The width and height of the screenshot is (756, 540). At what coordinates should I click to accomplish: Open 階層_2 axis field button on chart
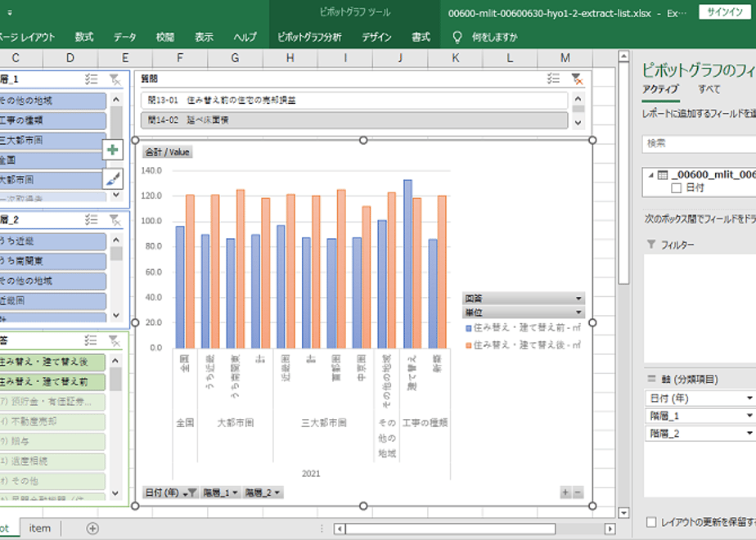[263, 493]
